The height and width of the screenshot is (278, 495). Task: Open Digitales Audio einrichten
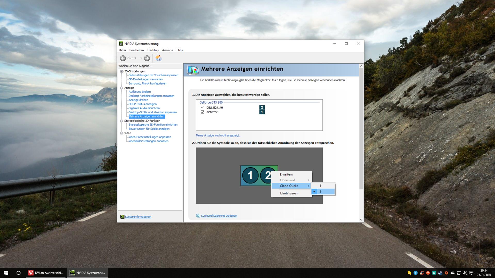click(x=144, y=108)
